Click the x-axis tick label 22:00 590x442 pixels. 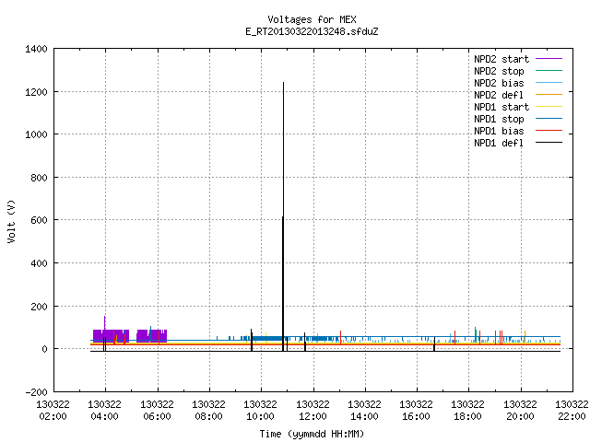(x=572, y=416)
